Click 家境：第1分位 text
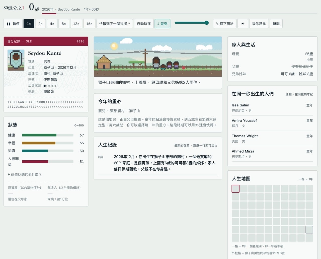The image size is (321, 259). pyautogui.click(x=58, y=199)
